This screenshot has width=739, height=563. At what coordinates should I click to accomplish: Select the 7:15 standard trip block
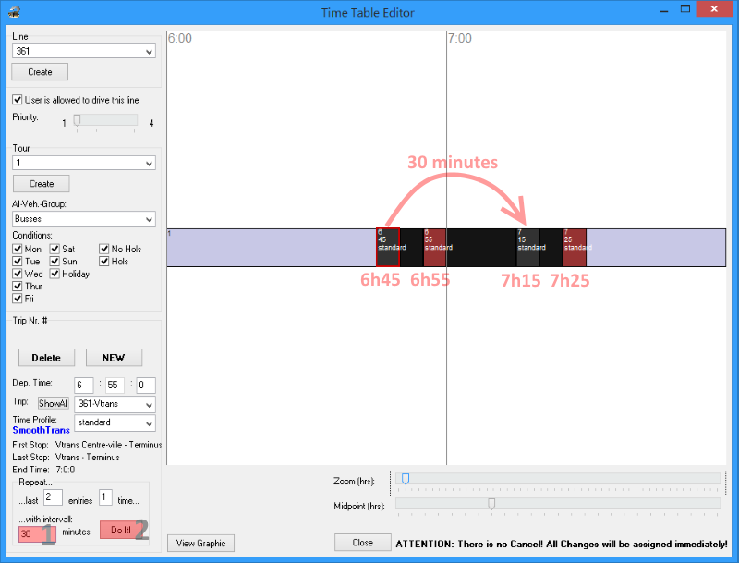(x=527, y=248)
